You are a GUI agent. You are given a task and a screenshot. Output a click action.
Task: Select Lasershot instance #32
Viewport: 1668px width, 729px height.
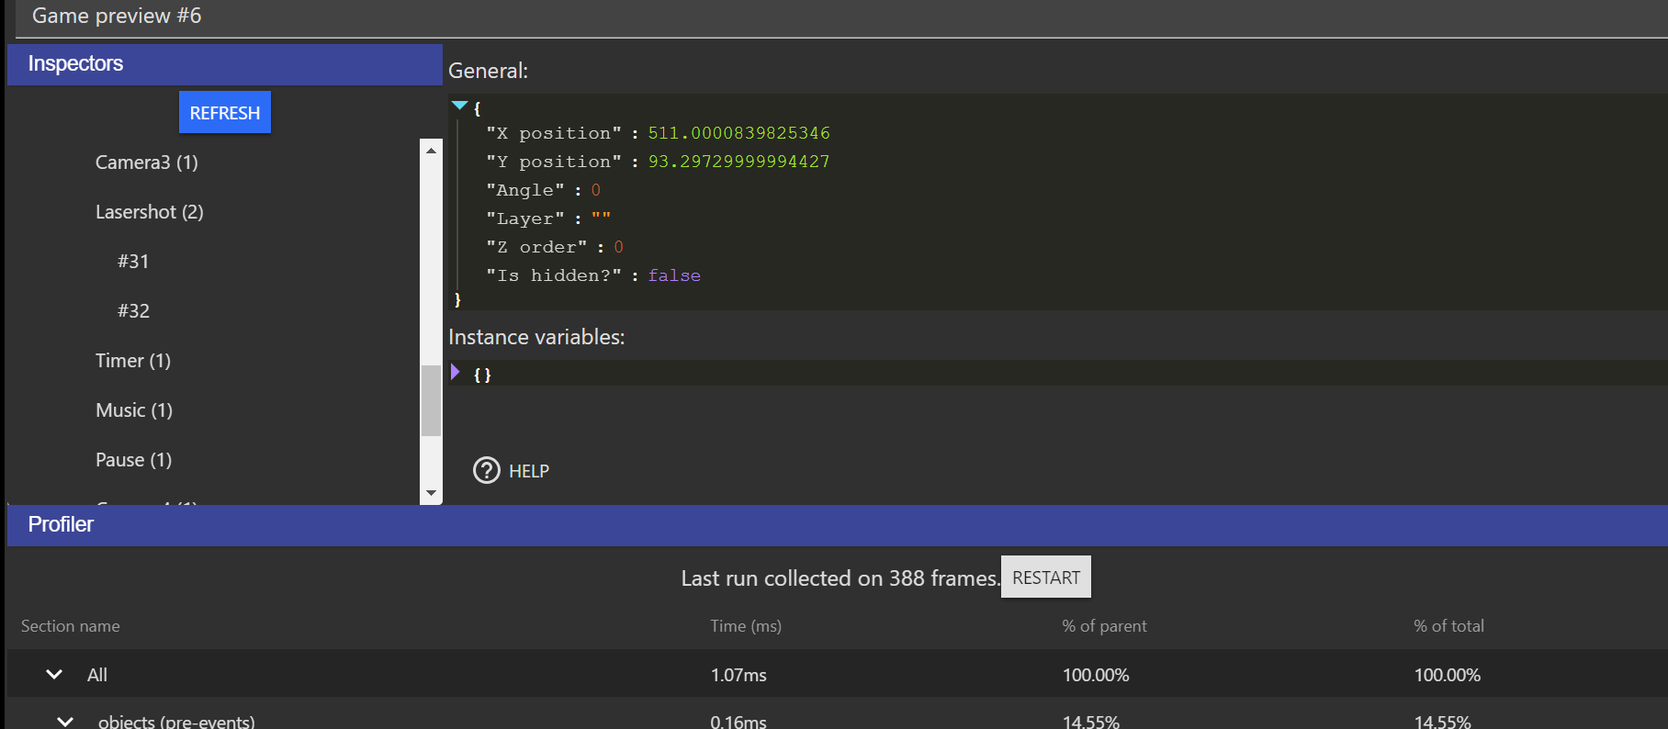pos(133,311)
